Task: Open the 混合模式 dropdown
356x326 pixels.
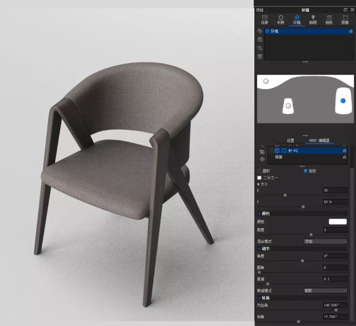Action: coord(325,241)
